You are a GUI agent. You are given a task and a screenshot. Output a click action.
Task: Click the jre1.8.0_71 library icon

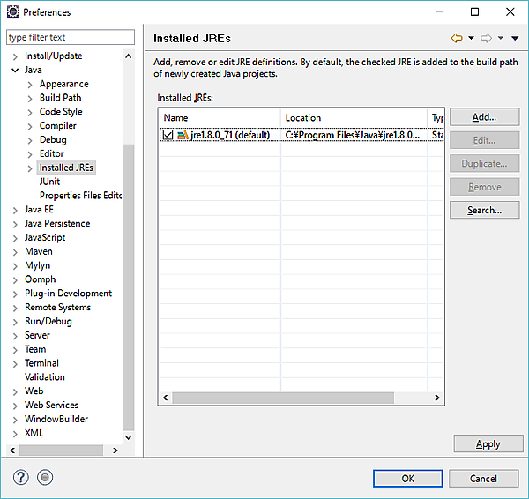coord(183,135)
